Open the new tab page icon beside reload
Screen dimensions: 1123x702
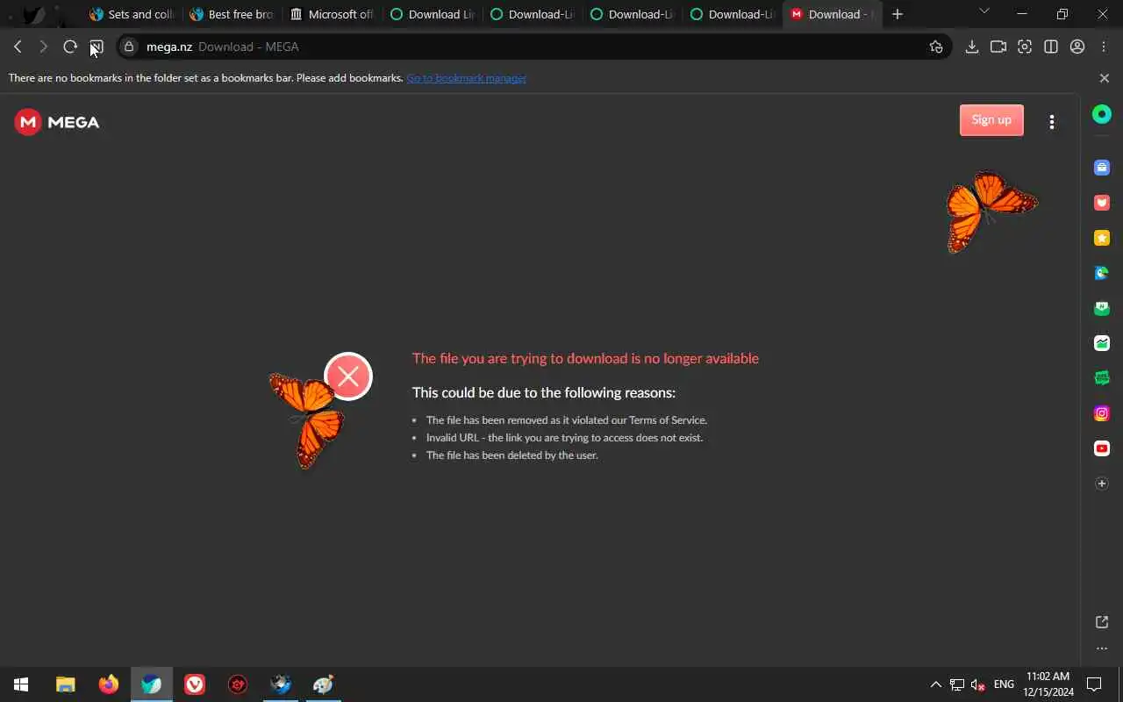click(97, 47)
